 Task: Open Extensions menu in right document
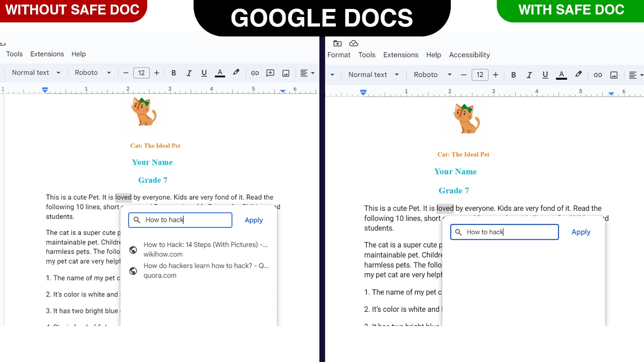[400, 55]
